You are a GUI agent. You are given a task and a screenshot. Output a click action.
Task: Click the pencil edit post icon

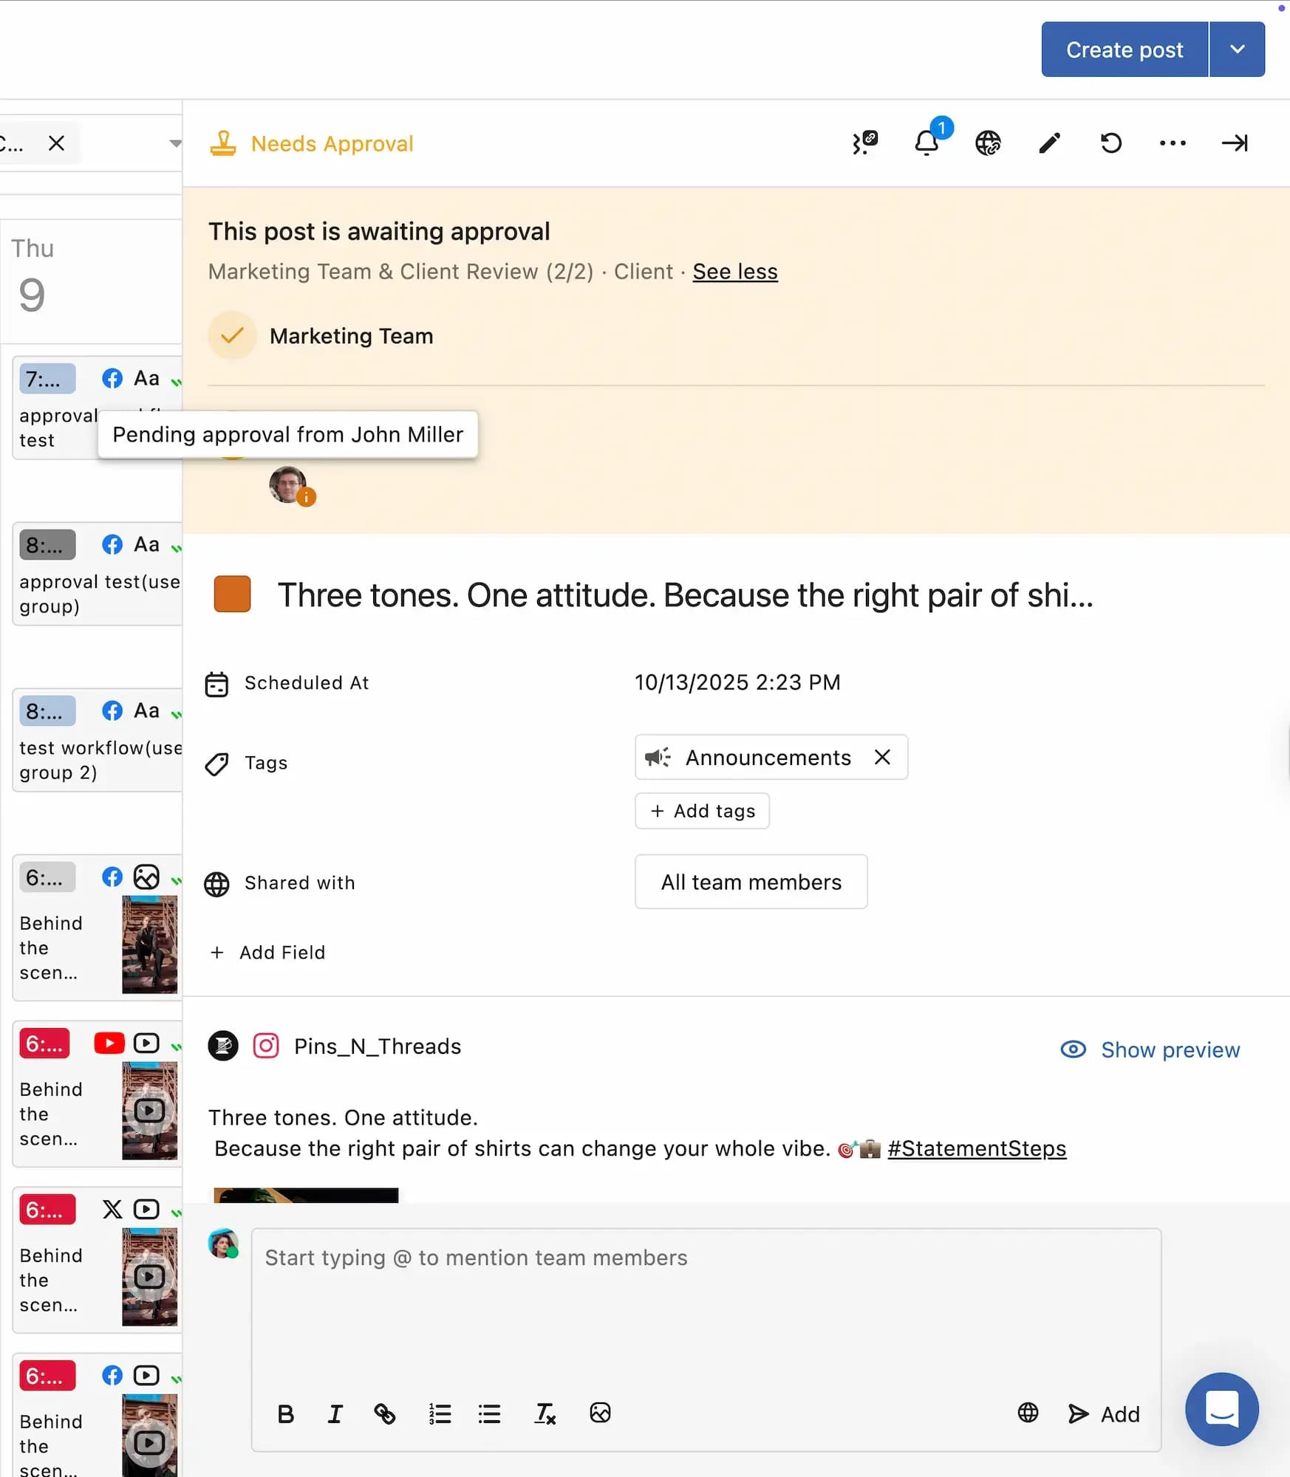click(1049, 143)
